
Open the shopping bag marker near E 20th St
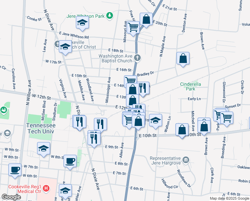point(146,20)
